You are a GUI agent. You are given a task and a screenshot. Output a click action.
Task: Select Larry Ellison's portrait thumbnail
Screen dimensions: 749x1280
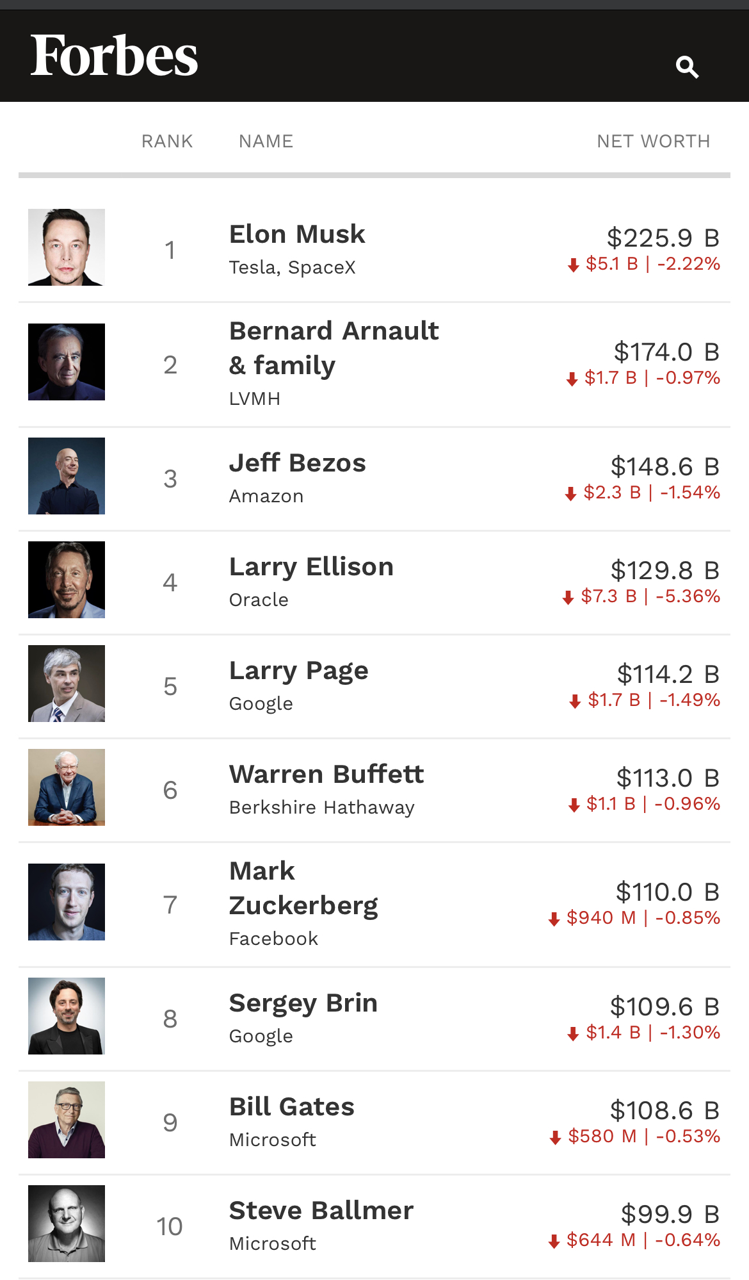tap(67, 580)
